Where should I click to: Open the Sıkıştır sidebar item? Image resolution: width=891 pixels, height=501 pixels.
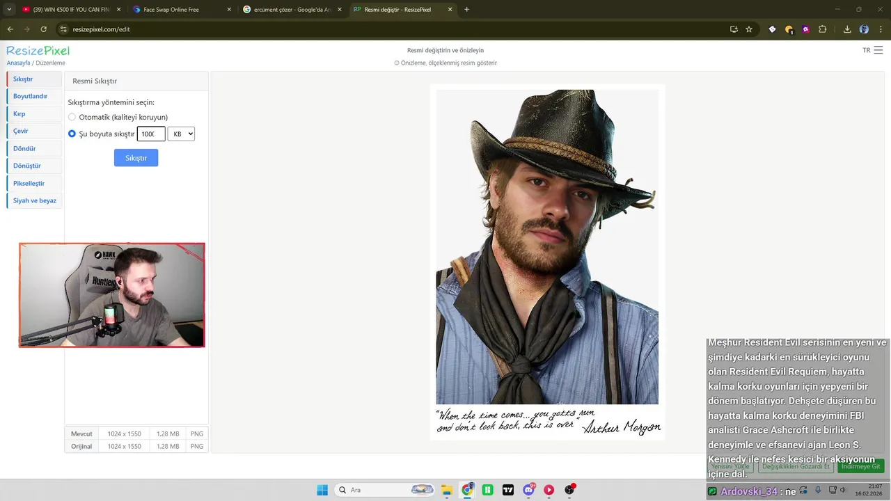click(34, 79)
